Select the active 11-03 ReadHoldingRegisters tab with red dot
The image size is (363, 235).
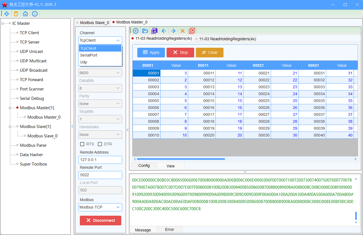tap(162, 38)
